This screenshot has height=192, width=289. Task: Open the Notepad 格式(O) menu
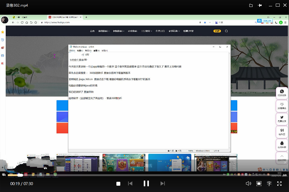(x=88, y=50)
